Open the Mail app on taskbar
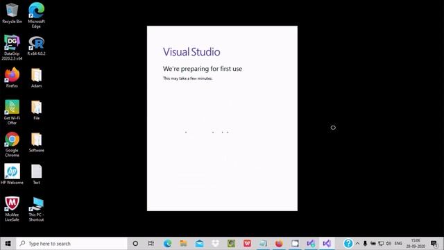The image size is (444, 250). 199,244
